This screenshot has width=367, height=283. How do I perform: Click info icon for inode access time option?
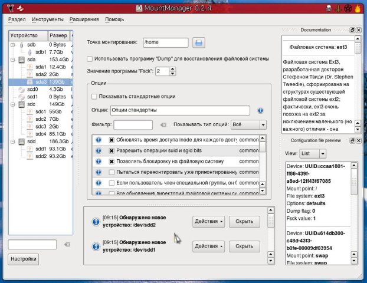pyautogui.click(x=99, y=140)
